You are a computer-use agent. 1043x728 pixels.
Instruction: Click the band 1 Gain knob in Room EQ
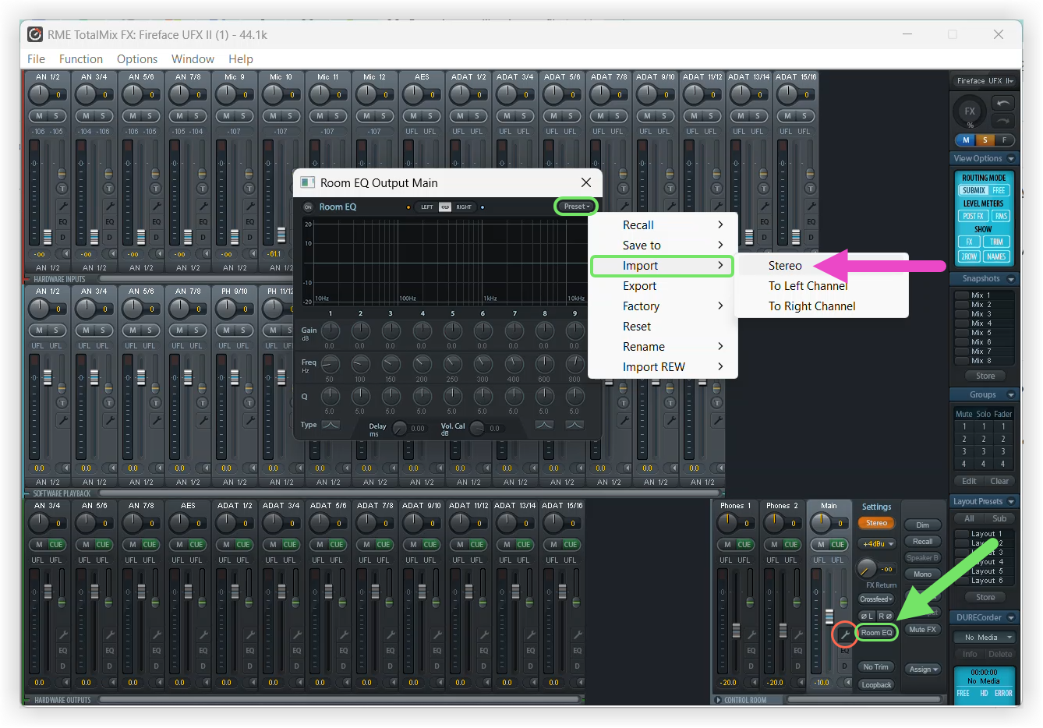330,330
